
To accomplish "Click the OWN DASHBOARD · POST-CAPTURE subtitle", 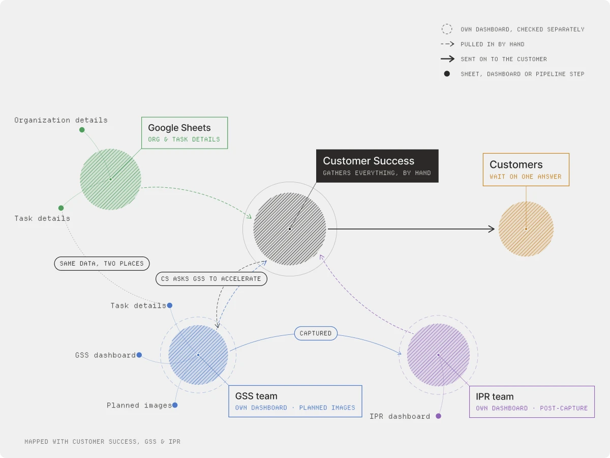I will [x=532, y=408].
